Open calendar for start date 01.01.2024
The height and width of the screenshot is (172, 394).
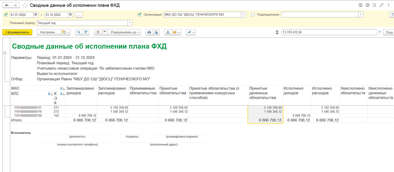36,15
